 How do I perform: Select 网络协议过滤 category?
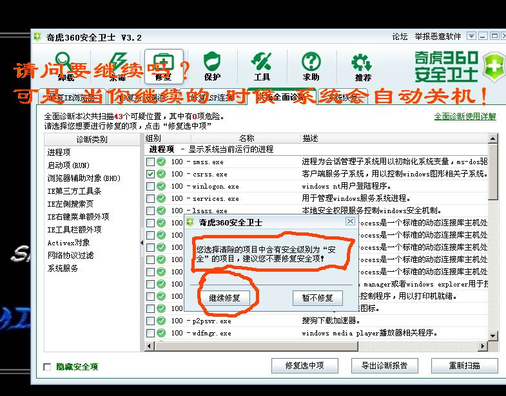70,256
